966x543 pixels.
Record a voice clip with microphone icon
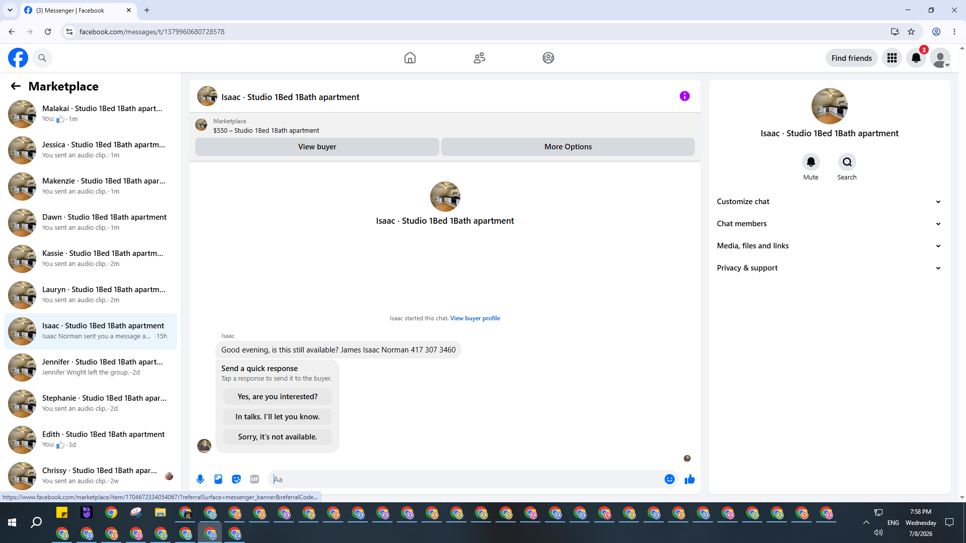[200, 479]
